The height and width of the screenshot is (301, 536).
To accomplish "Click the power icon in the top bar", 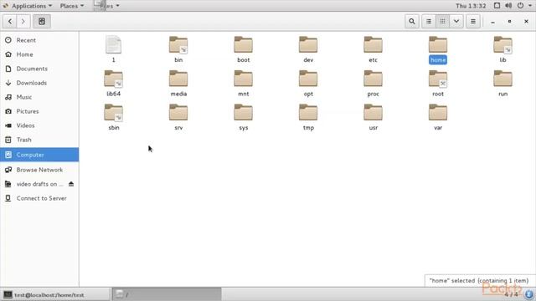I will click(x=520, y=6).
